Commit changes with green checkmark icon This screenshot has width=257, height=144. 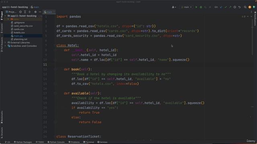[226, 7]
